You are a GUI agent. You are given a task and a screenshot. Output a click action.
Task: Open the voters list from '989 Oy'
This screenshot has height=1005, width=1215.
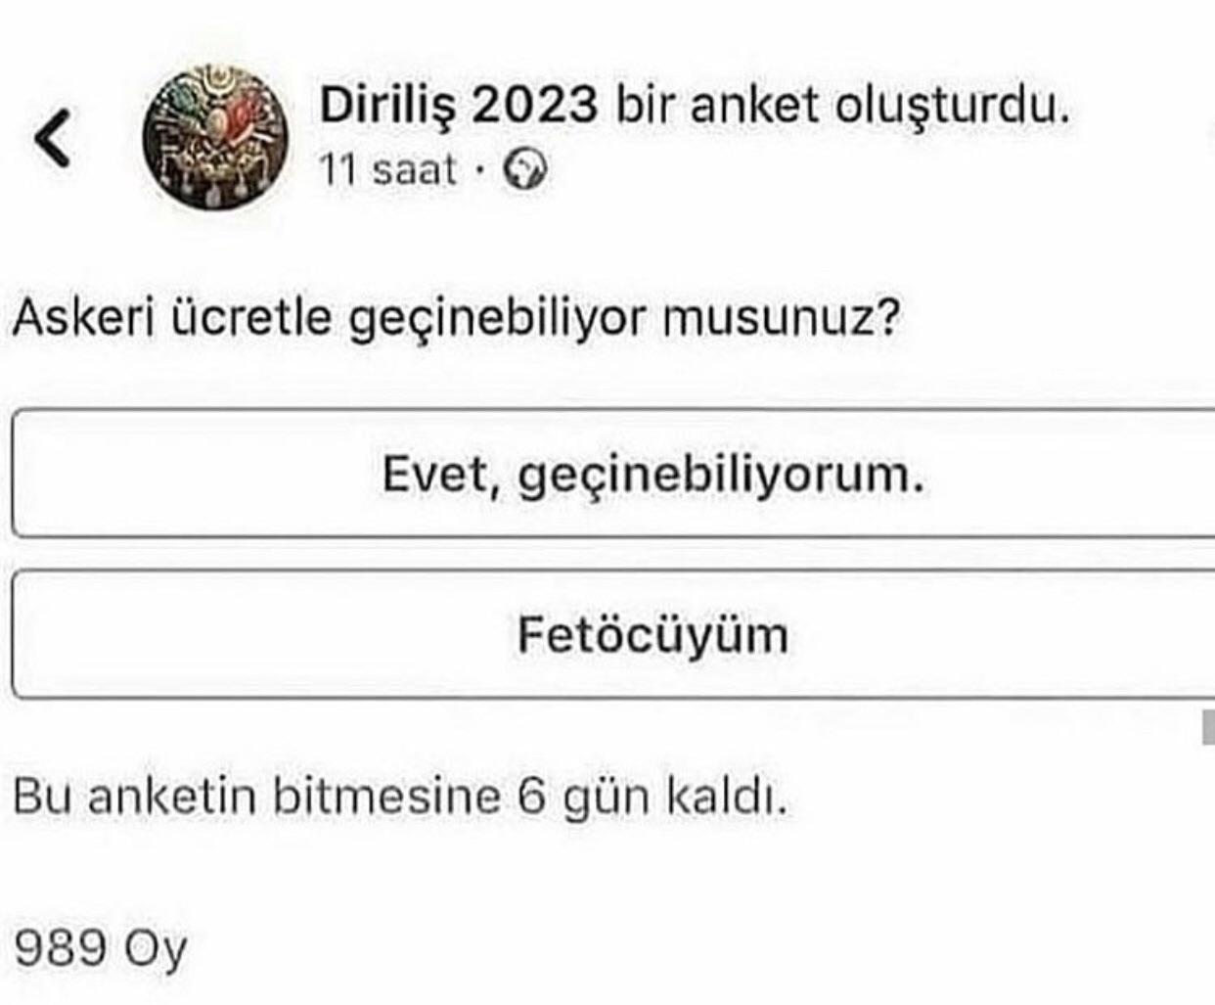pyautogui.click(x=100, y=948)
